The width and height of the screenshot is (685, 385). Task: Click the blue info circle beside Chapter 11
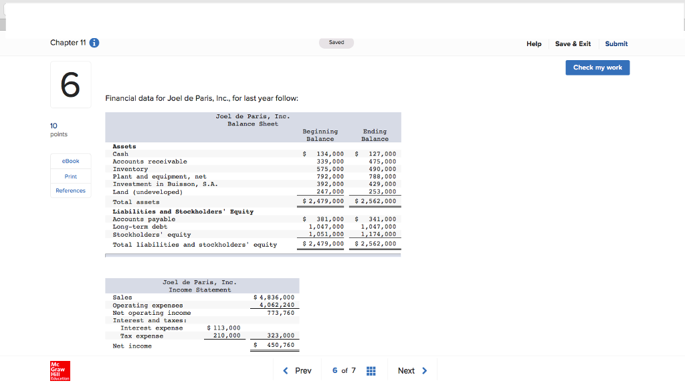(94, 43)
